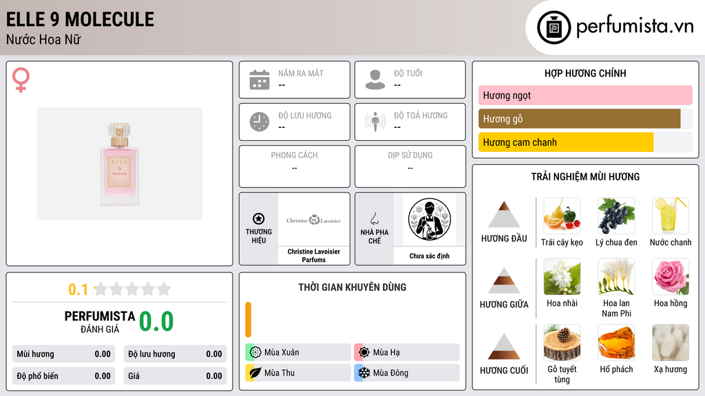This screenshot has height=396, width=705.
Task: Open the Nước chanh note image
Action: [x=671, y=216]
